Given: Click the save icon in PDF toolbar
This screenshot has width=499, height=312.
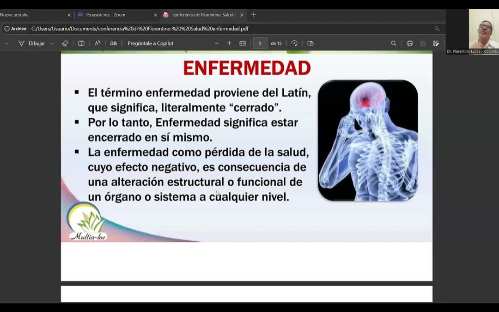Looking at the screenshot, I should [423, 43].
